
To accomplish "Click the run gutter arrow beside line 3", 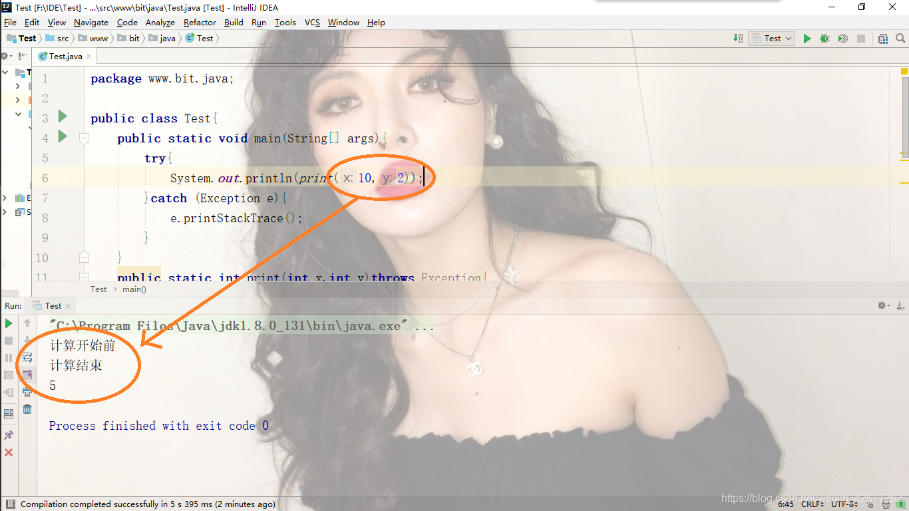I will [63, 116].
